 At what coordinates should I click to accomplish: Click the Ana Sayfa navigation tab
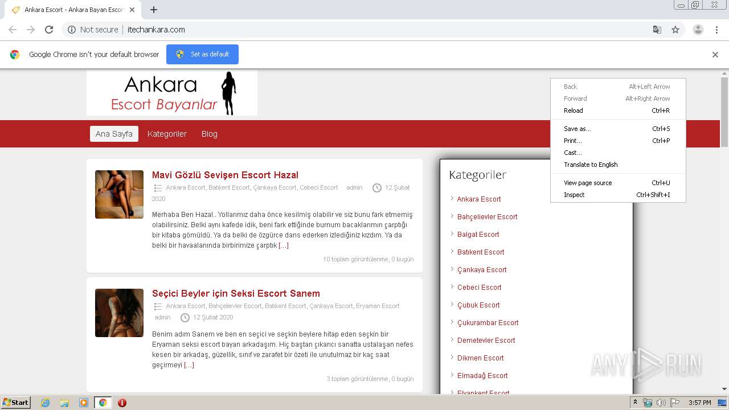[x=114, y=134]
